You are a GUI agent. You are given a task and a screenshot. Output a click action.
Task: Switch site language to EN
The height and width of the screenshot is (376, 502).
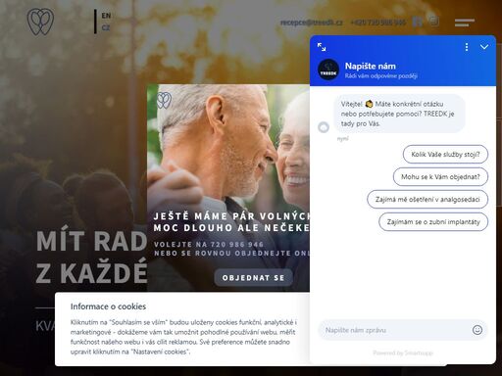106,16
